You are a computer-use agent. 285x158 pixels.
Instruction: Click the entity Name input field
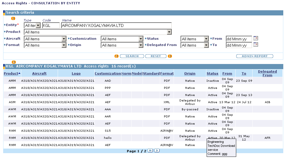coord(116,25)
